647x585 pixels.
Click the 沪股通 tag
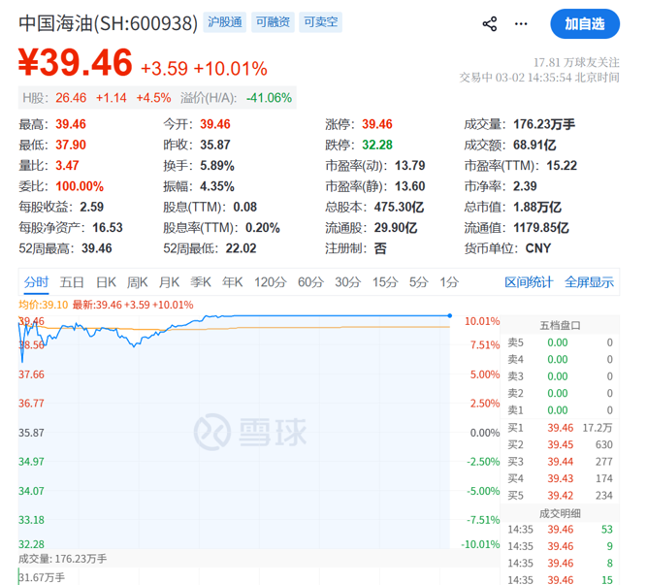pyautogui.click(x=224, y=22)
